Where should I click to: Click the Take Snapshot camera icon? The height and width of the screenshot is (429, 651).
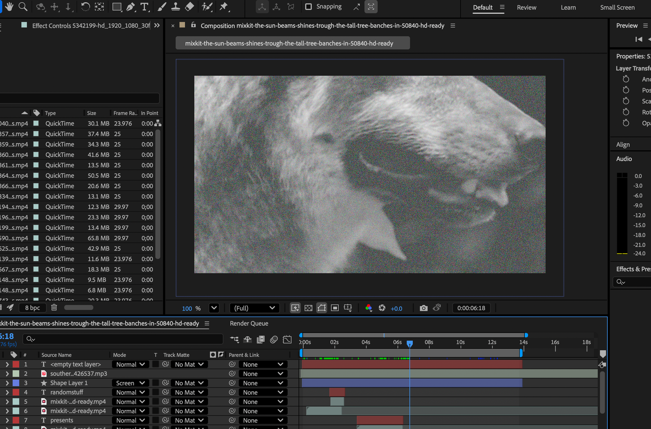coord(423,308)
